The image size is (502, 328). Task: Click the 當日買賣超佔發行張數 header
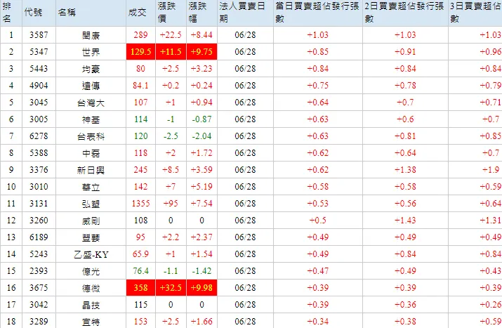point(317,13)
